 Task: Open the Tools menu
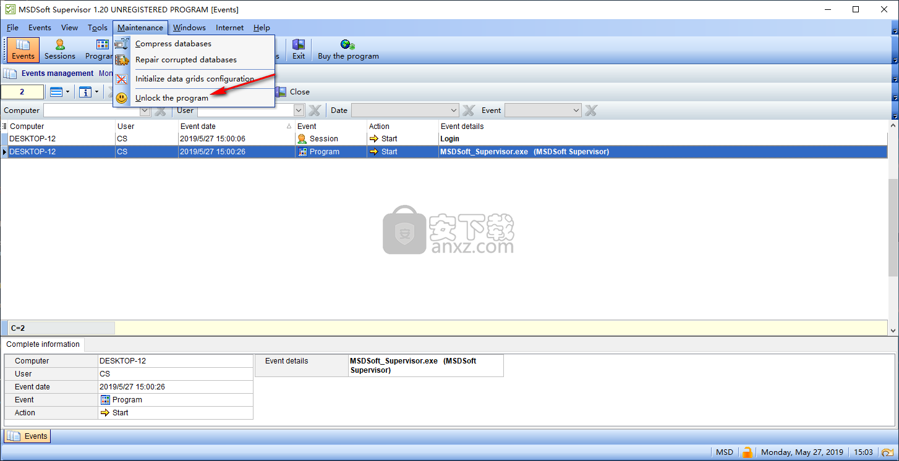pos(98,28)
